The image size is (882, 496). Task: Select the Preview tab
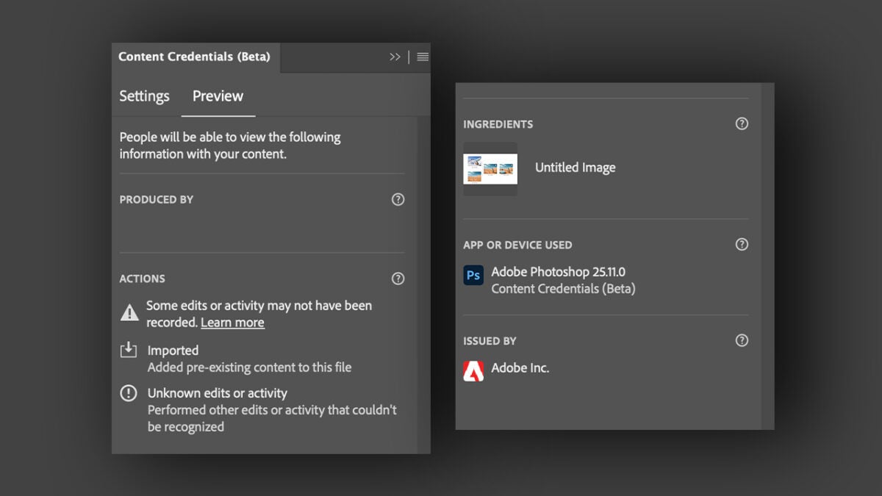(218, 96)
